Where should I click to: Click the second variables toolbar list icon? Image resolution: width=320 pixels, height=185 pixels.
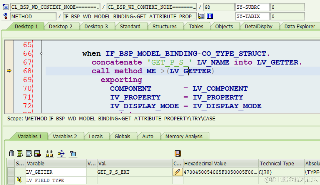coord(20,153)
